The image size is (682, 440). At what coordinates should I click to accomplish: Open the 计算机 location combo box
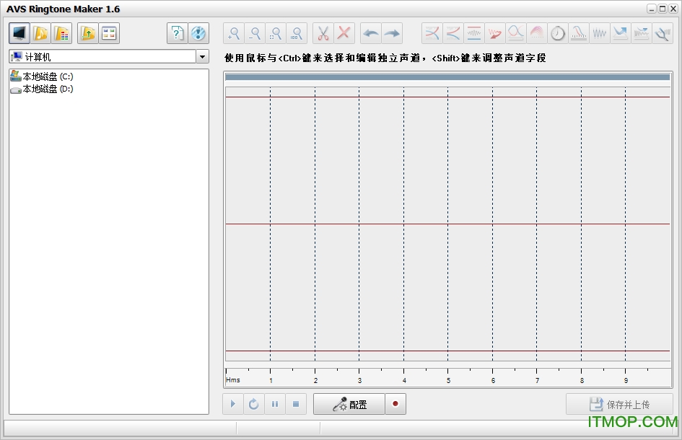click(x=109, y=57)
